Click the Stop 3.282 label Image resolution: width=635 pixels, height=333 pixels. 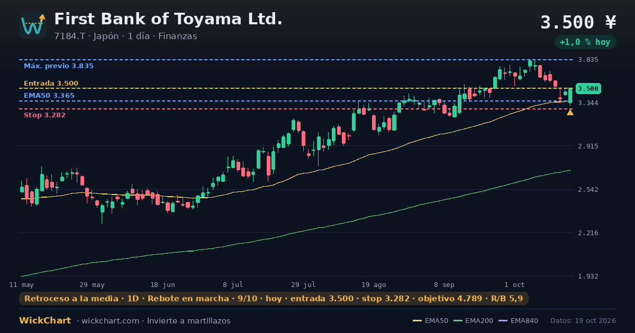coord(44,115)
